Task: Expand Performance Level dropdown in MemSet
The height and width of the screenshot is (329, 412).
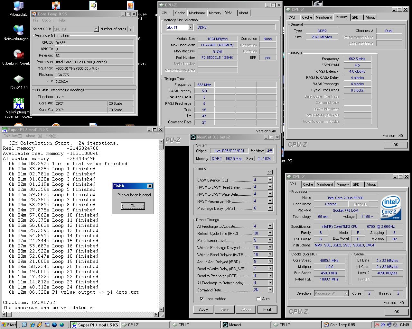Action: pyautogui.click(x=270, y=240)
